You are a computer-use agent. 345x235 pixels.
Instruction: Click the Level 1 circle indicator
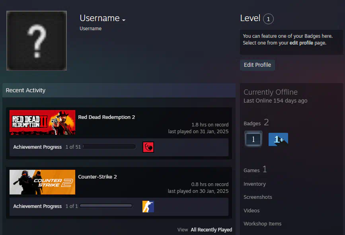pos(268,19)
